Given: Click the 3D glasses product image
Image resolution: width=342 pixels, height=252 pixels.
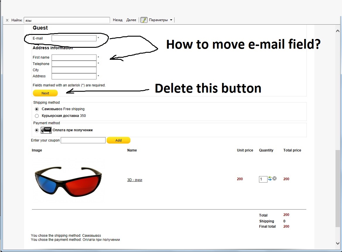Looking at the screenshot, I should [x=68, y=181].
